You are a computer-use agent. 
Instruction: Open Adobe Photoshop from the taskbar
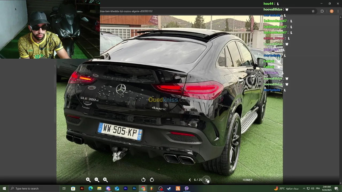134,189
